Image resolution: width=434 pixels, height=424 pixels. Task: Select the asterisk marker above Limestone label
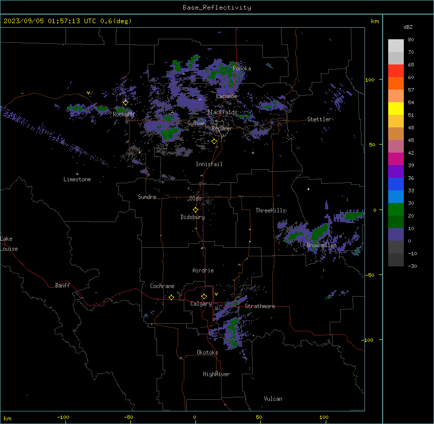(x=77, y=174)
